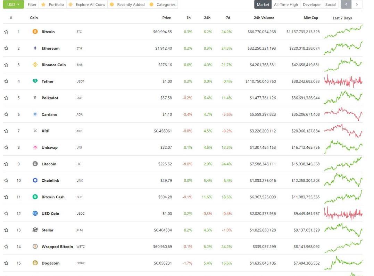This screenshot has width=374, height=276.
Task: Click the Litecoin coin logo icon
Action: 35,164
